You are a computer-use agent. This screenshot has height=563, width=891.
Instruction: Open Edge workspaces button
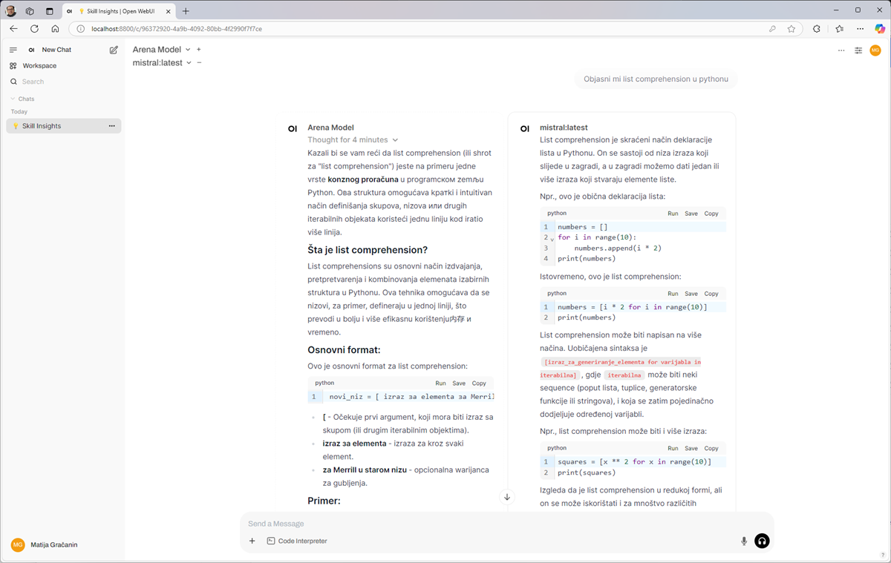click(30, 11)
